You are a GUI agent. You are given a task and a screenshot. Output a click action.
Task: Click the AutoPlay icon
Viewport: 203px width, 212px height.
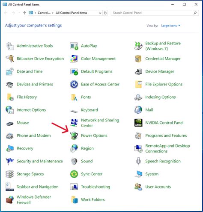(74, 46)
